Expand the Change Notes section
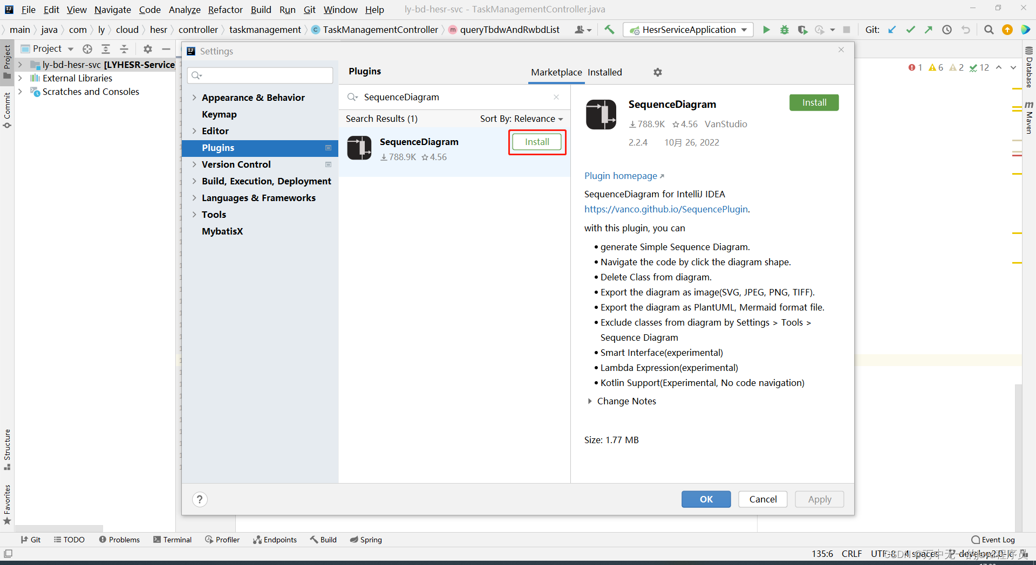 click(590, 401)
